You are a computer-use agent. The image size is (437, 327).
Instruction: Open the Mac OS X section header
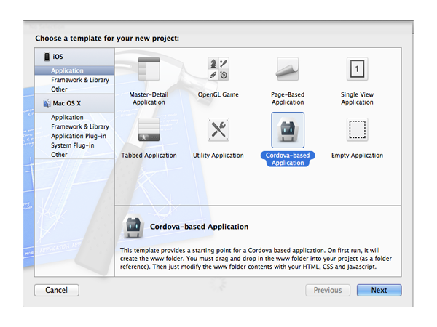coord(66,103)
